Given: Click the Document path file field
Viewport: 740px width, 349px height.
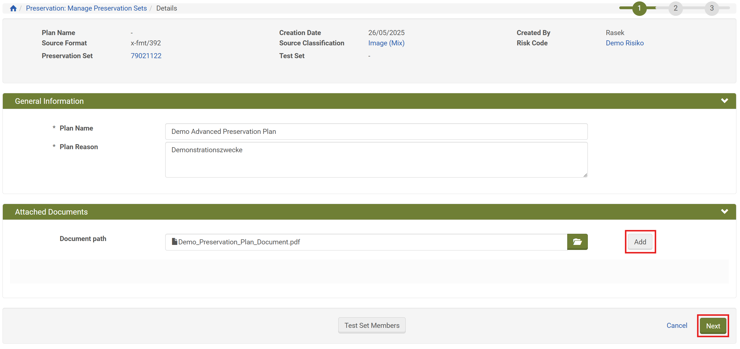Looking at the screenshot, I should [366, 242].
